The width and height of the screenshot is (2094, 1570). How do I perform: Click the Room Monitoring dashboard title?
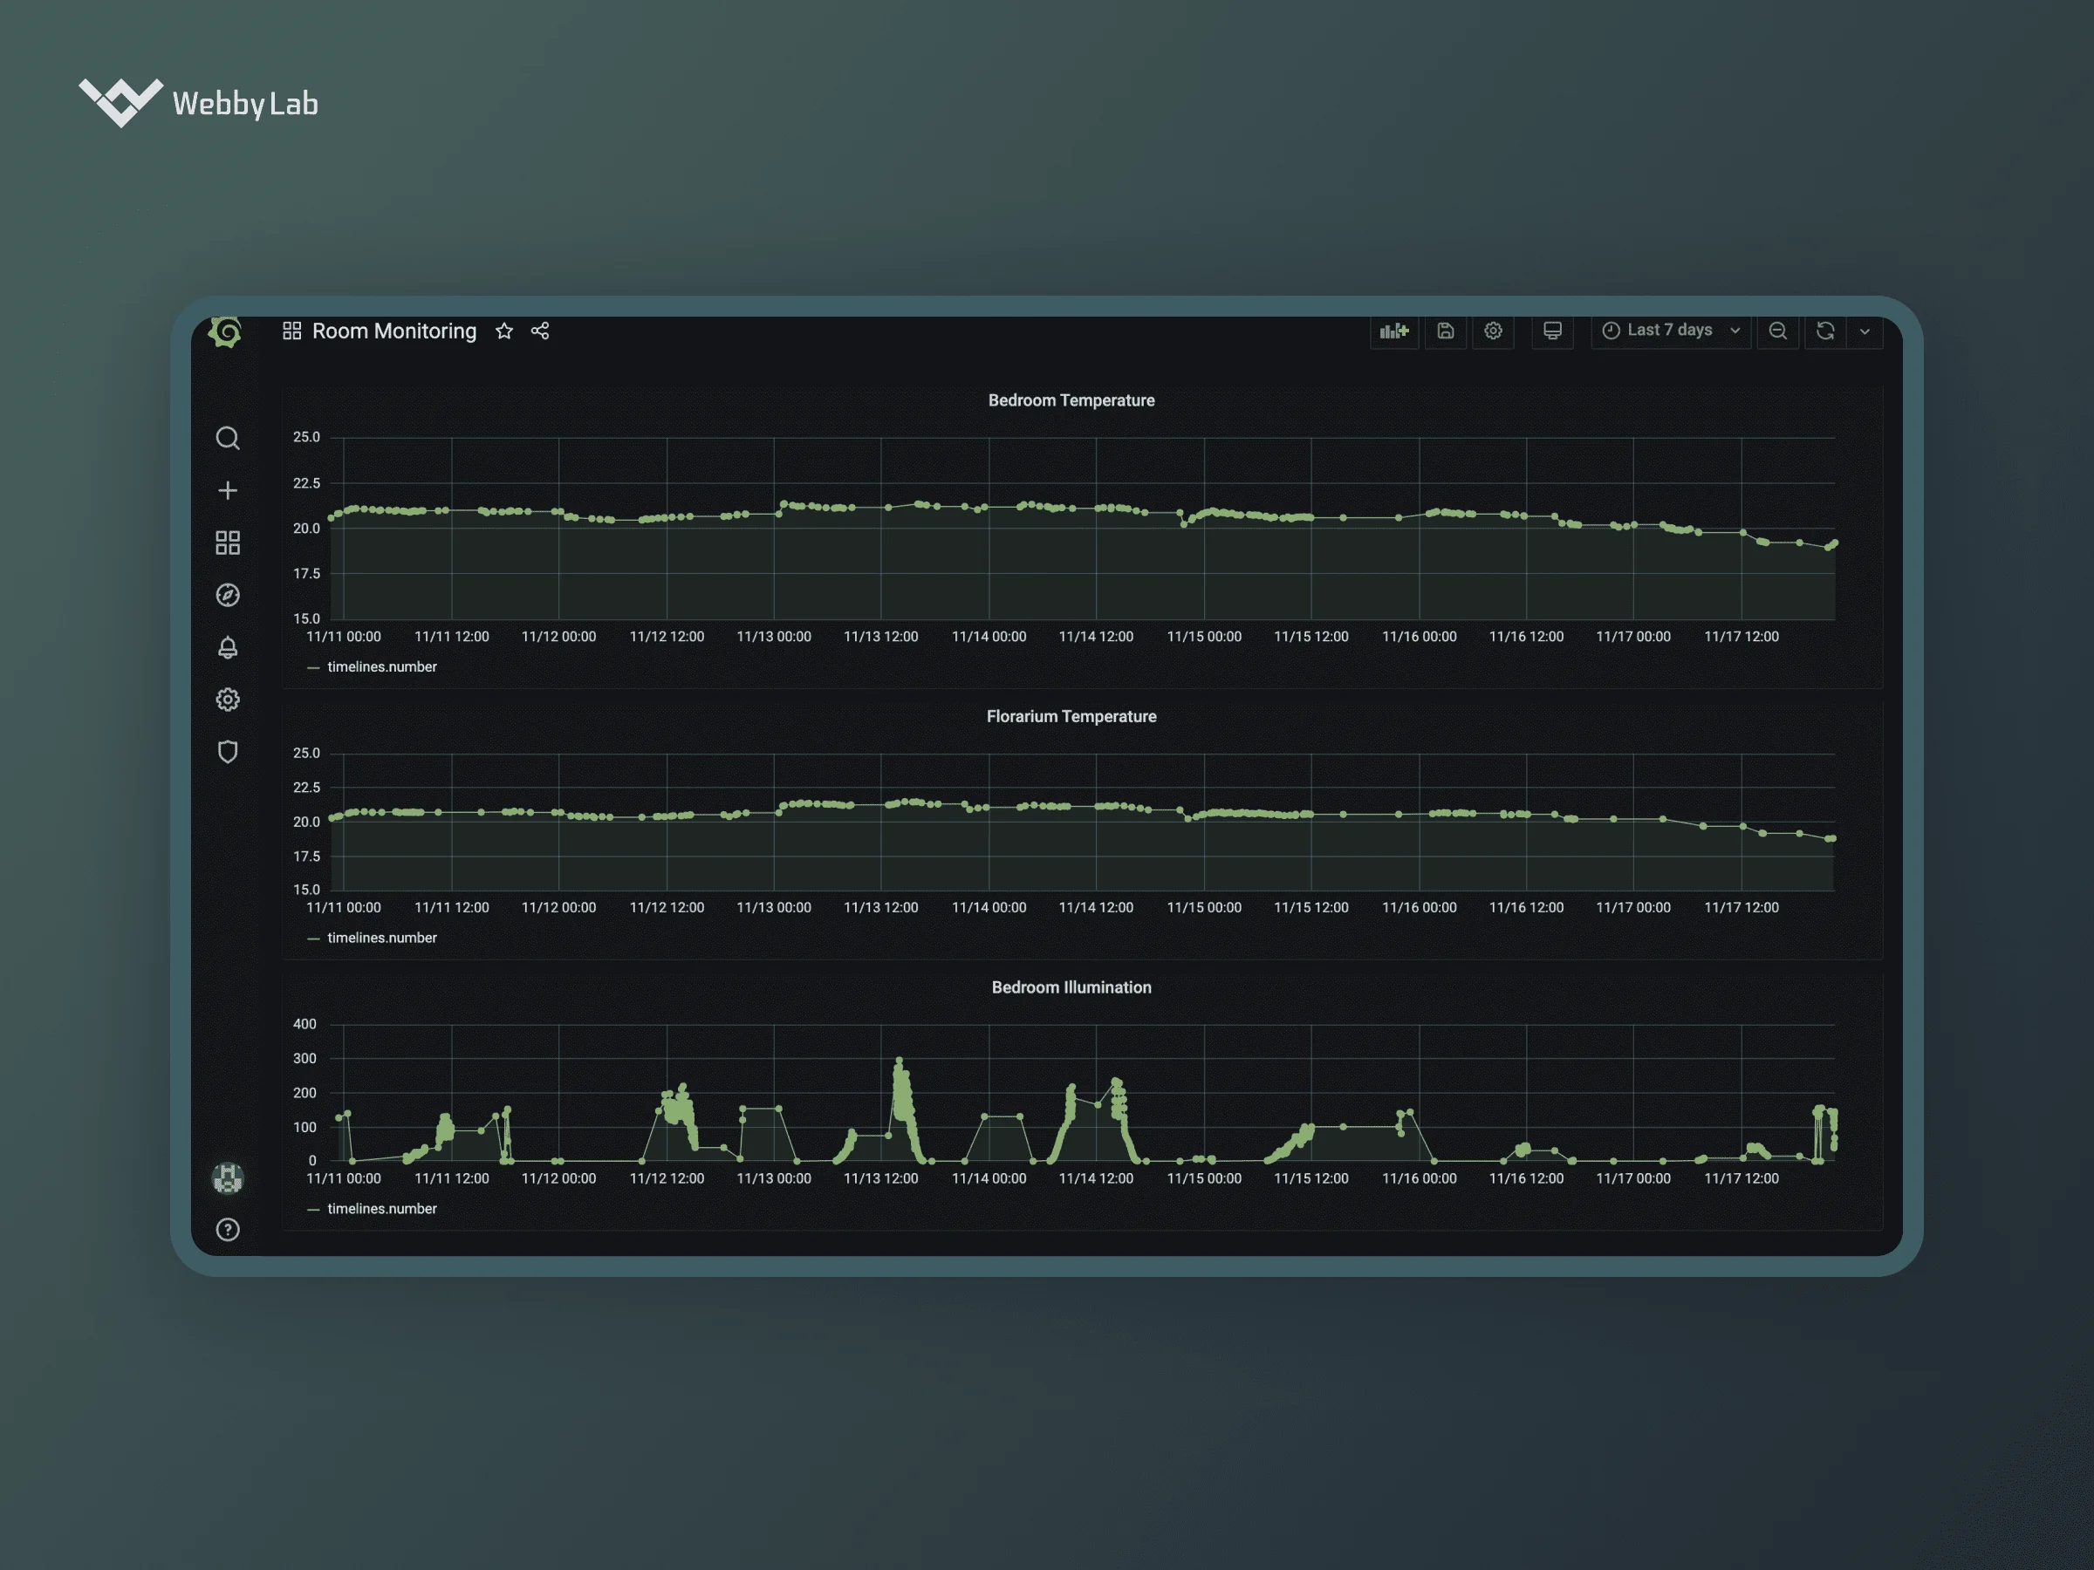(x=393, y=331)
